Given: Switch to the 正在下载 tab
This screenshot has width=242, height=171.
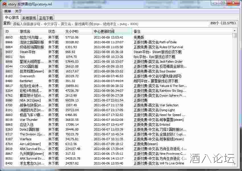Looking at the screenshot, I should point(46,17).
